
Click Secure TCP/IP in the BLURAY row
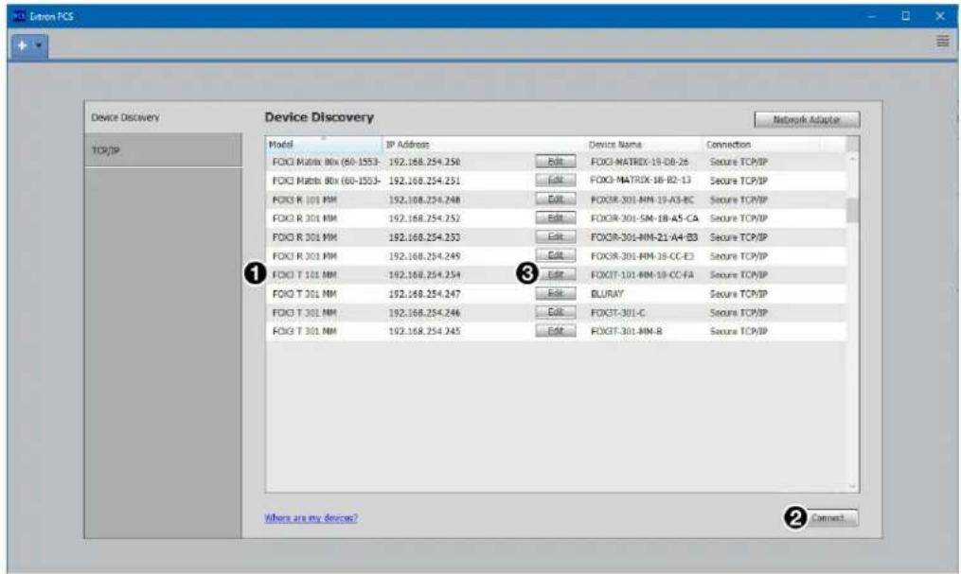(739, 294)
